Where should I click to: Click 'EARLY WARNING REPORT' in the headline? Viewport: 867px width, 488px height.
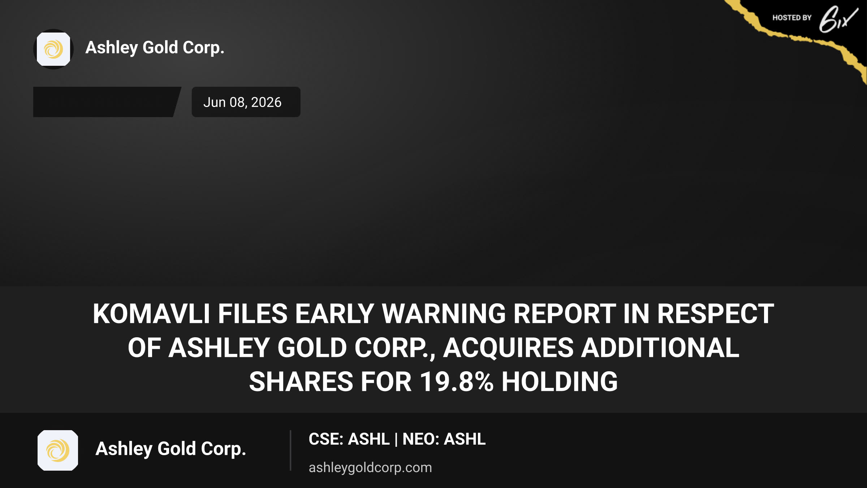[x=456, y=314]
